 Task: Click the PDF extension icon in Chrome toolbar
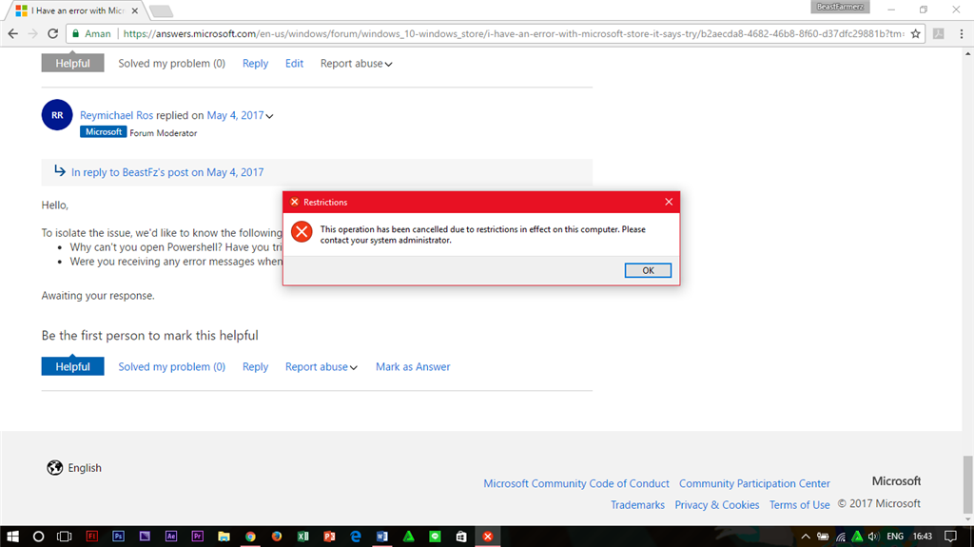pyautogui.click(x=939, y=33)
